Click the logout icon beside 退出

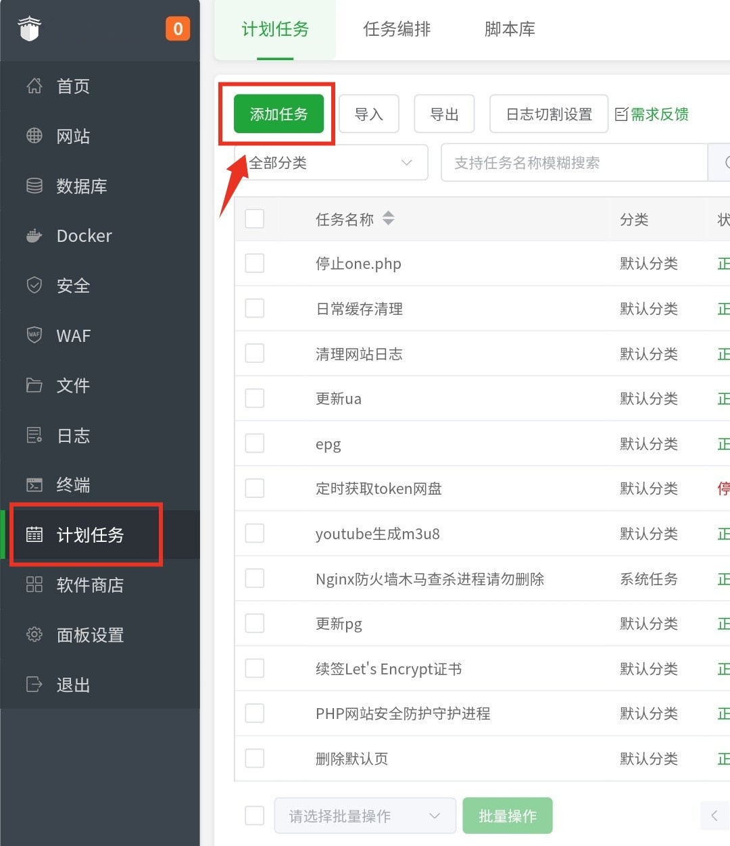[x=34, y=685]
